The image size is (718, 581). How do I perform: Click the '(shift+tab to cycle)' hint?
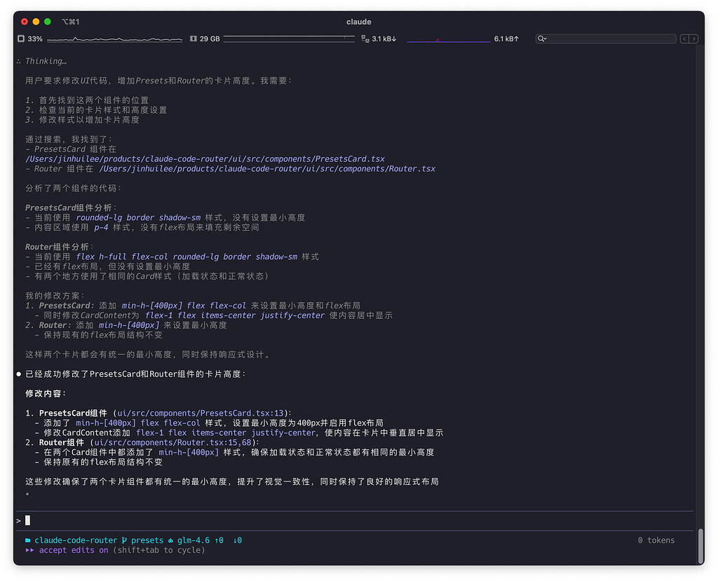point(159,550)
